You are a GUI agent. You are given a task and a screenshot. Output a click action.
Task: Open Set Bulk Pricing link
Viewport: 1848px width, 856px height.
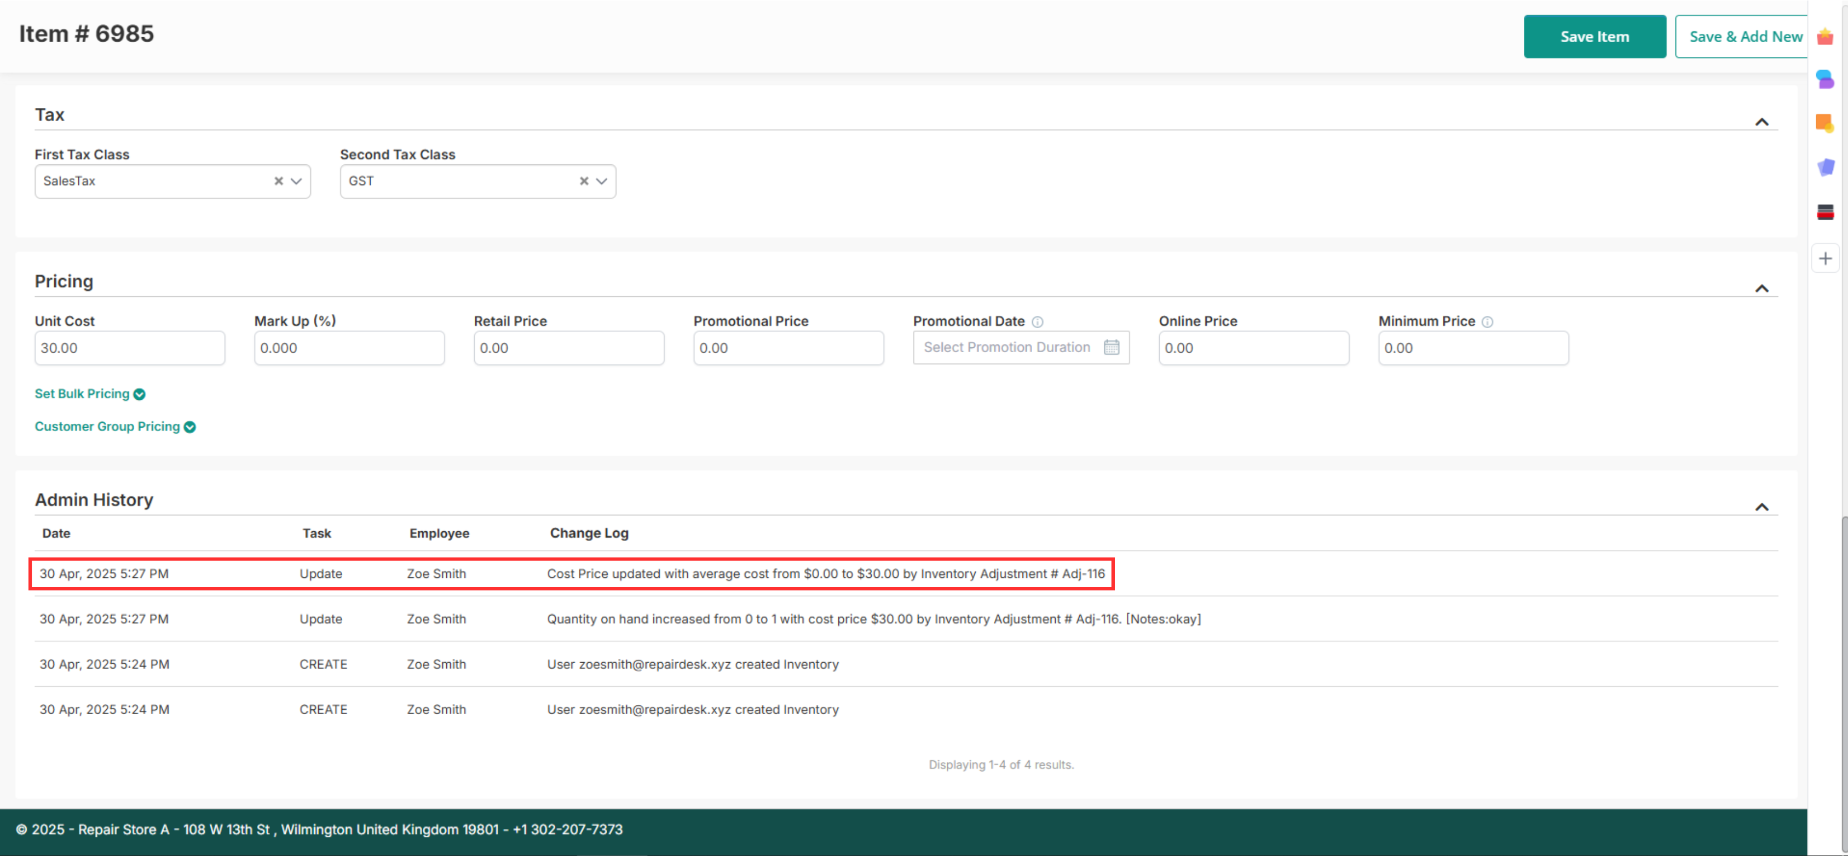[82, 394]
